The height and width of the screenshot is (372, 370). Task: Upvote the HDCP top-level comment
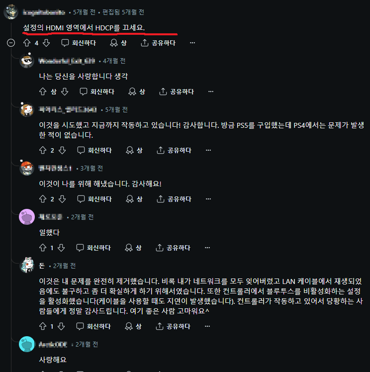27,43
